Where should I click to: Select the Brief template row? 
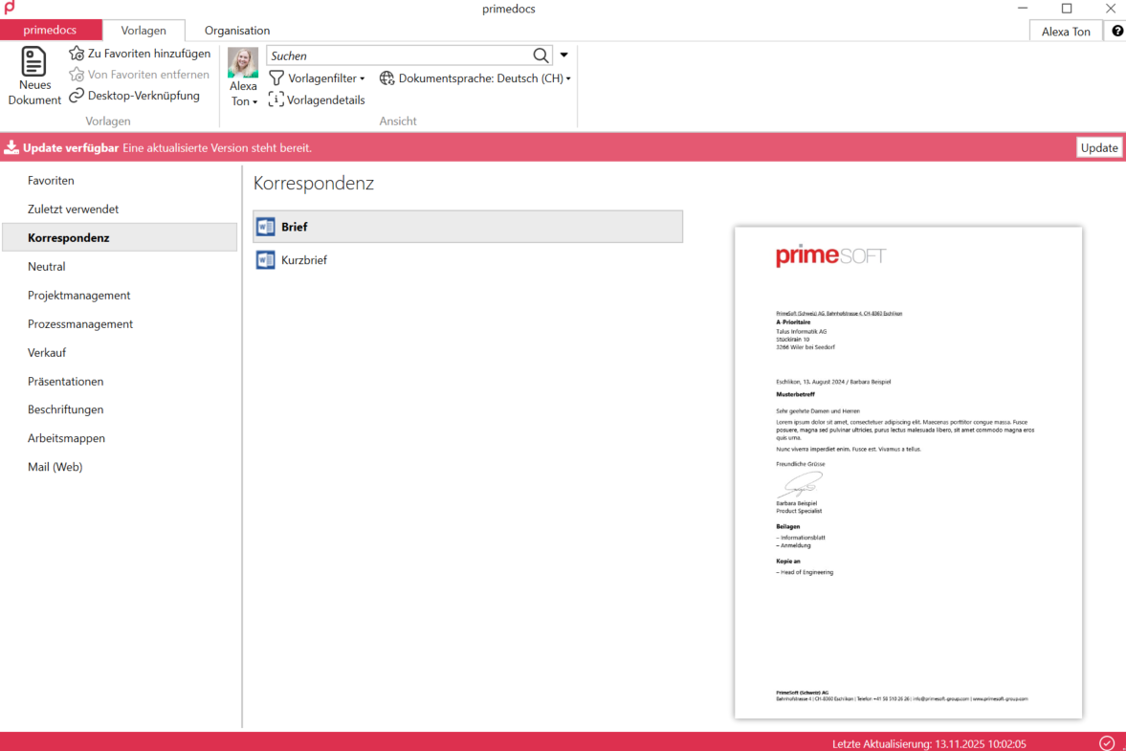tap(468, 227)
